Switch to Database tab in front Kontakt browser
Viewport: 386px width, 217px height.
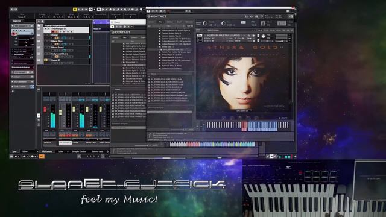(x=170, y=22)
